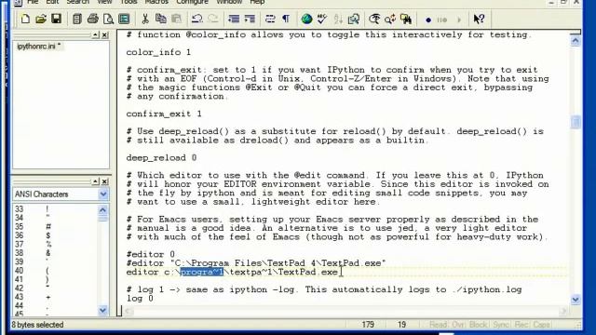Click the line number 179 in the status bar

point(368,325)
